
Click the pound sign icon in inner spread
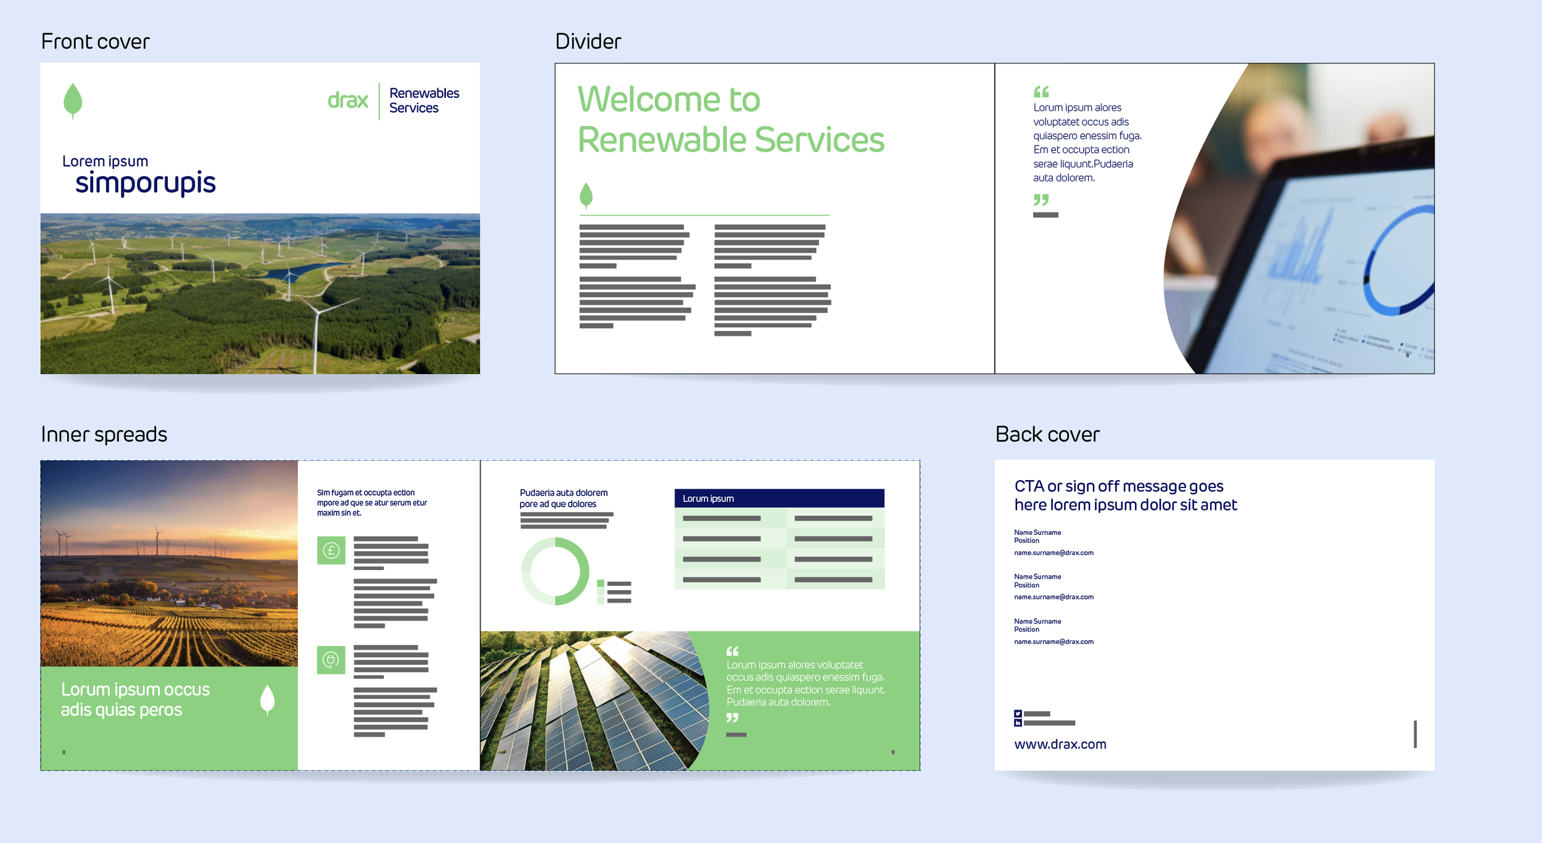[331, 550]
